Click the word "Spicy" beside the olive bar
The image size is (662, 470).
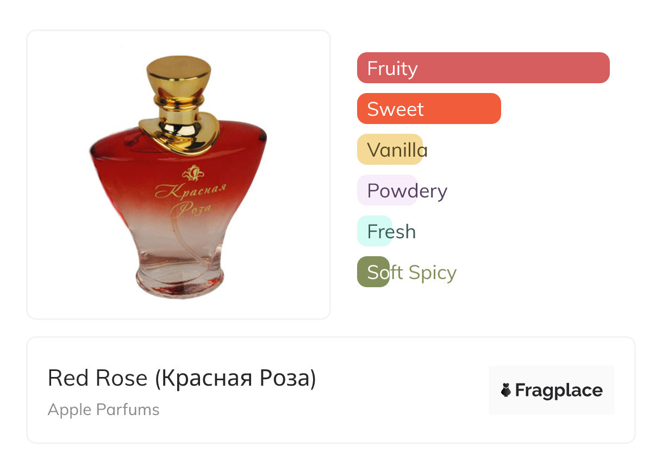[433, 272]
